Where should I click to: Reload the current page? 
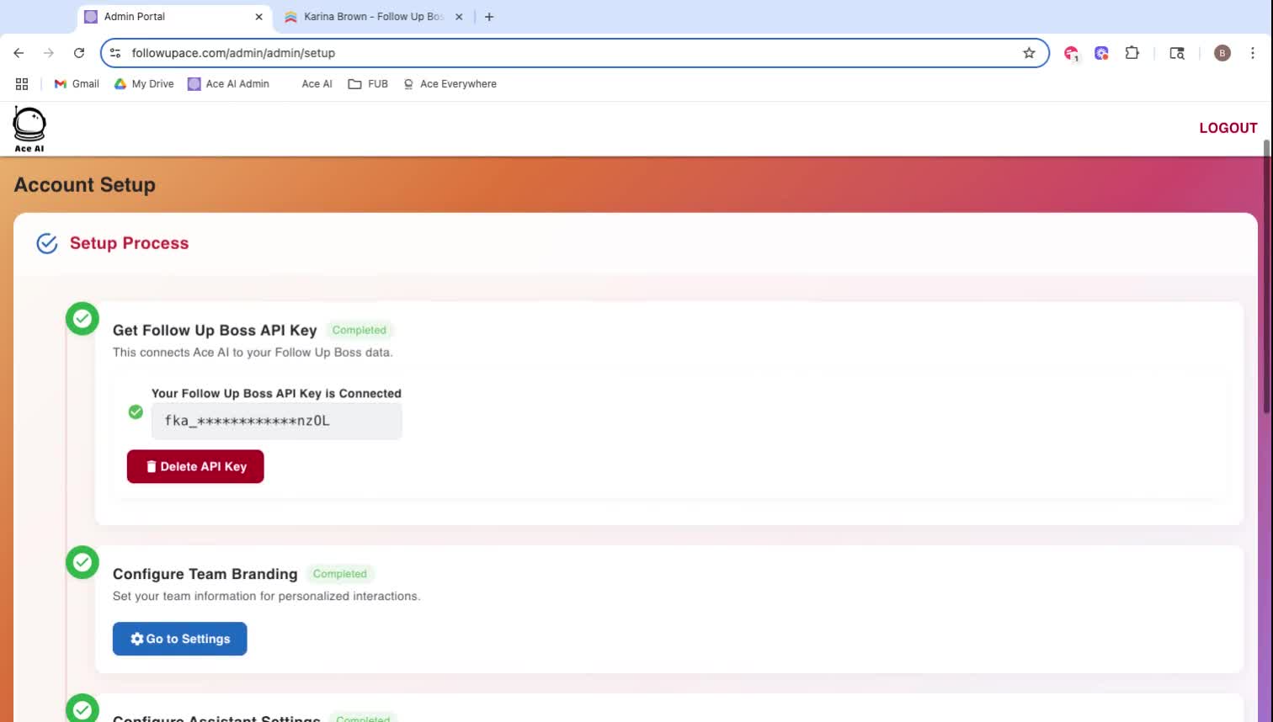coord(79,53)
